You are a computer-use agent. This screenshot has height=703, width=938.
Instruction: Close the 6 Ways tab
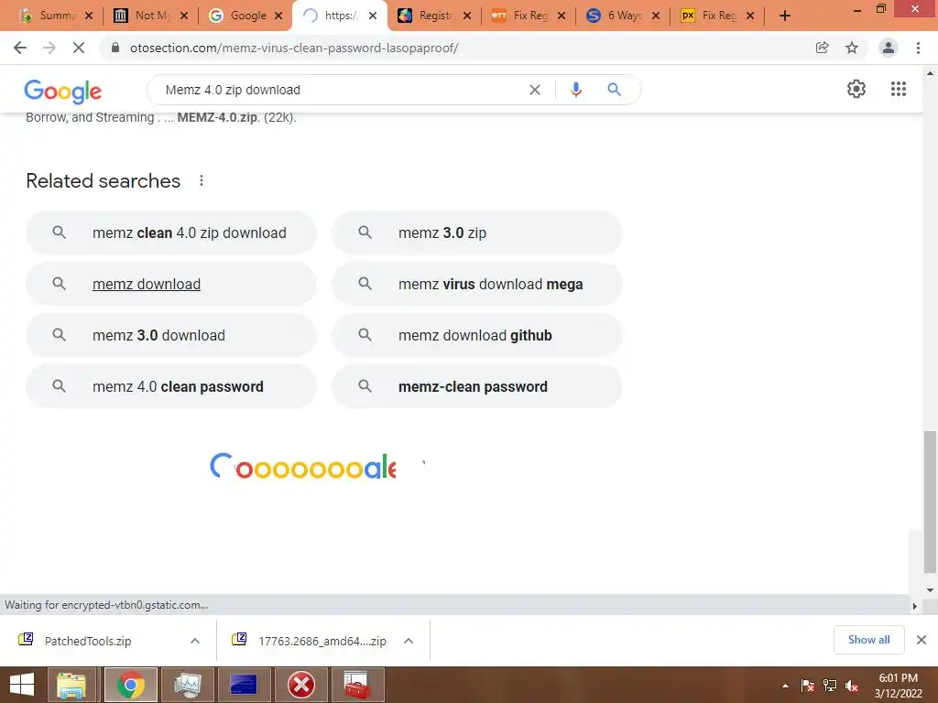656,16
